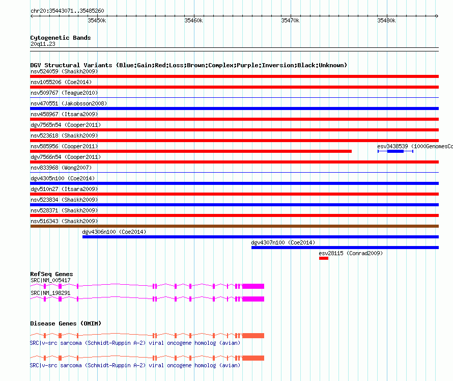The height and width of the screenshot is (381, 453).
Task: Click the nsv470551 (Jakobsson2008) label
Action: [x=69, y=103]
